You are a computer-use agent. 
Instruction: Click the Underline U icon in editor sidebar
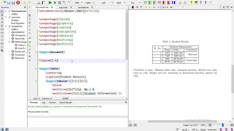[30, 23]
